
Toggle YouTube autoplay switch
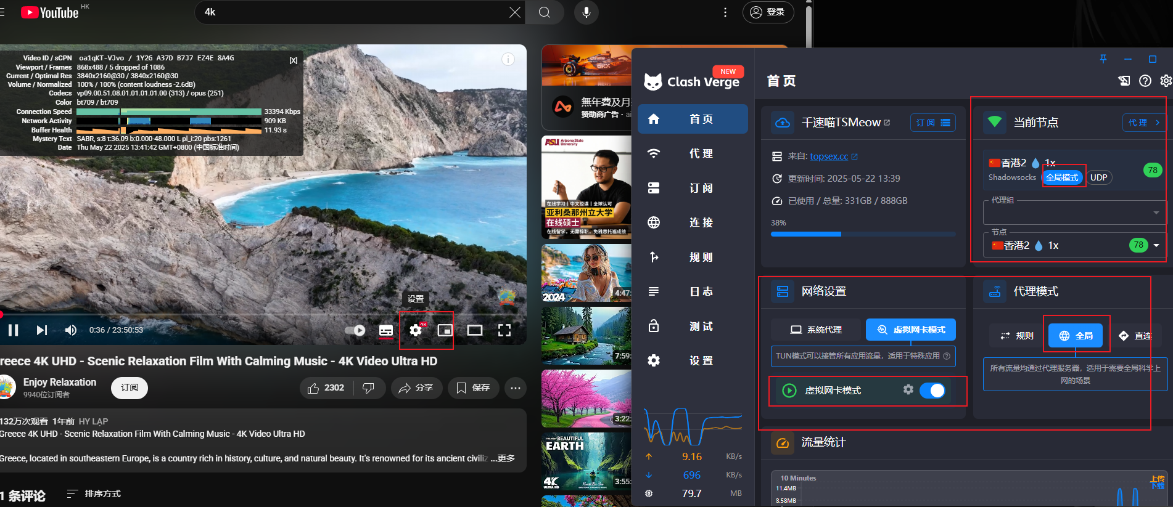tap(355, 330)
